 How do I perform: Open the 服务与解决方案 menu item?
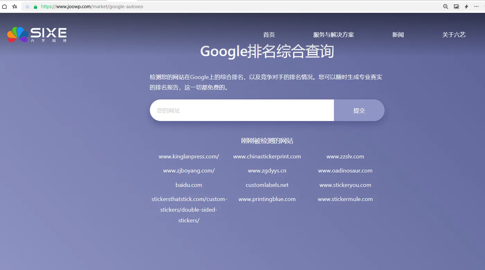click(334, 35)
